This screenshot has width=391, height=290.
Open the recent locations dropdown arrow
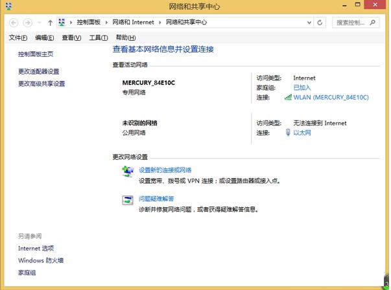39,23
